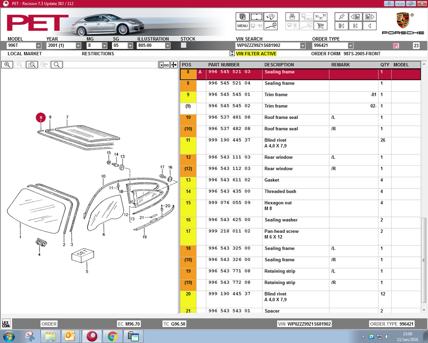428x343 pixels.
Task: Click the plain magnifier search icon
Action: click(x=56, y=65)
